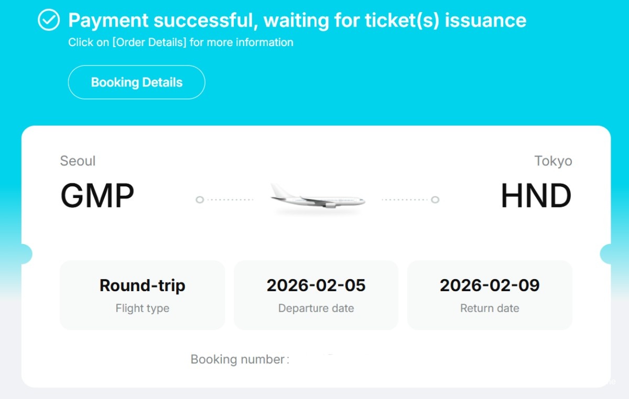Click the Round-trip flight type card
The width and height of the screenshot is (629, 399).
click(142, 295)
